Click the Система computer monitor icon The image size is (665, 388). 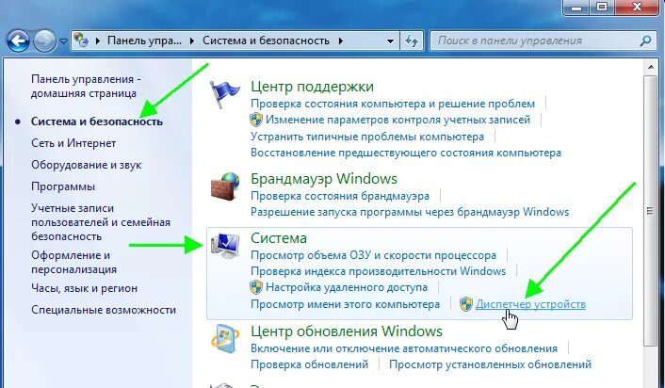[x=225, y=246]
